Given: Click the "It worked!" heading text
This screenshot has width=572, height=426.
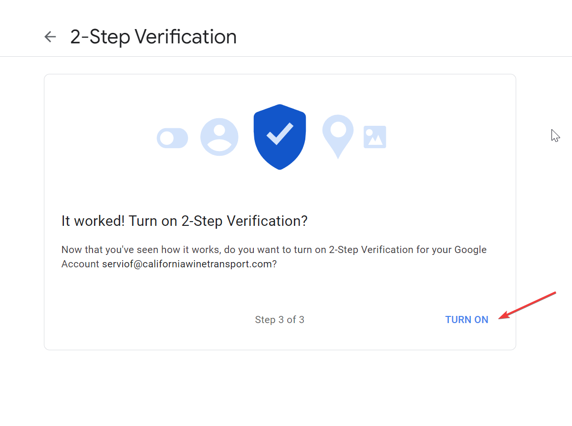Looking at the screenshot, I should point(184,221).
